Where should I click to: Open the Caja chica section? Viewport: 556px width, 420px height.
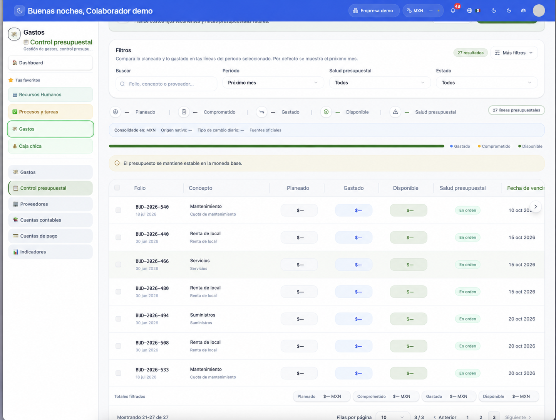[x=50, y=146]
